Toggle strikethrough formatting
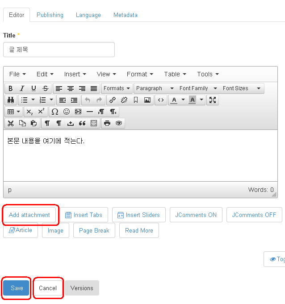285x304 pixels. [x=46, y=88]
